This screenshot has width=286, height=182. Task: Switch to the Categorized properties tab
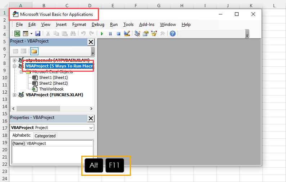45,136
